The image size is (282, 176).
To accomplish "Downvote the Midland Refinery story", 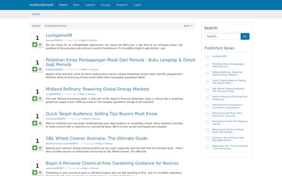I will pyautogui.click(x=40, y=98).
